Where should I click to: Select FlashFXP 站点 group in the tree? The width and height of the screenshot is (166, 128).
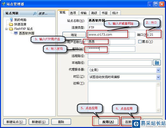coord(23,29)
